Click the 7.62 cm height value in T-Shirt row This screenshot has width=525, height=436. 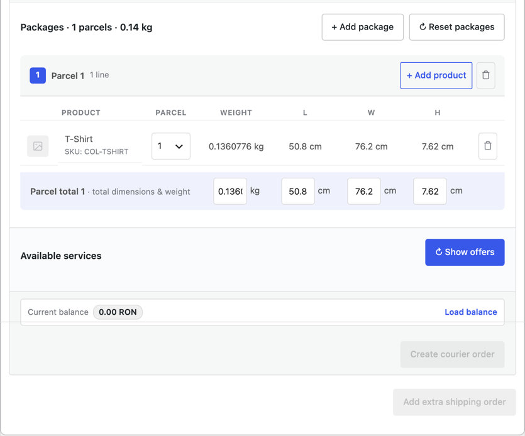(437, 146)
